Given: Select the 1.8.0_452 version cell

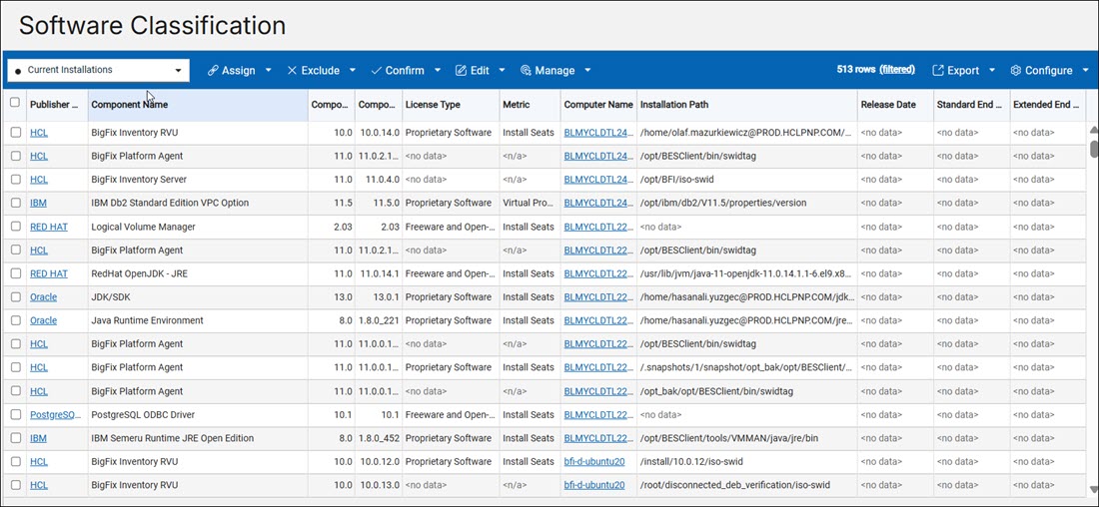Looking at the screenshot, I should pyautogui.click(x=379, y=438).
